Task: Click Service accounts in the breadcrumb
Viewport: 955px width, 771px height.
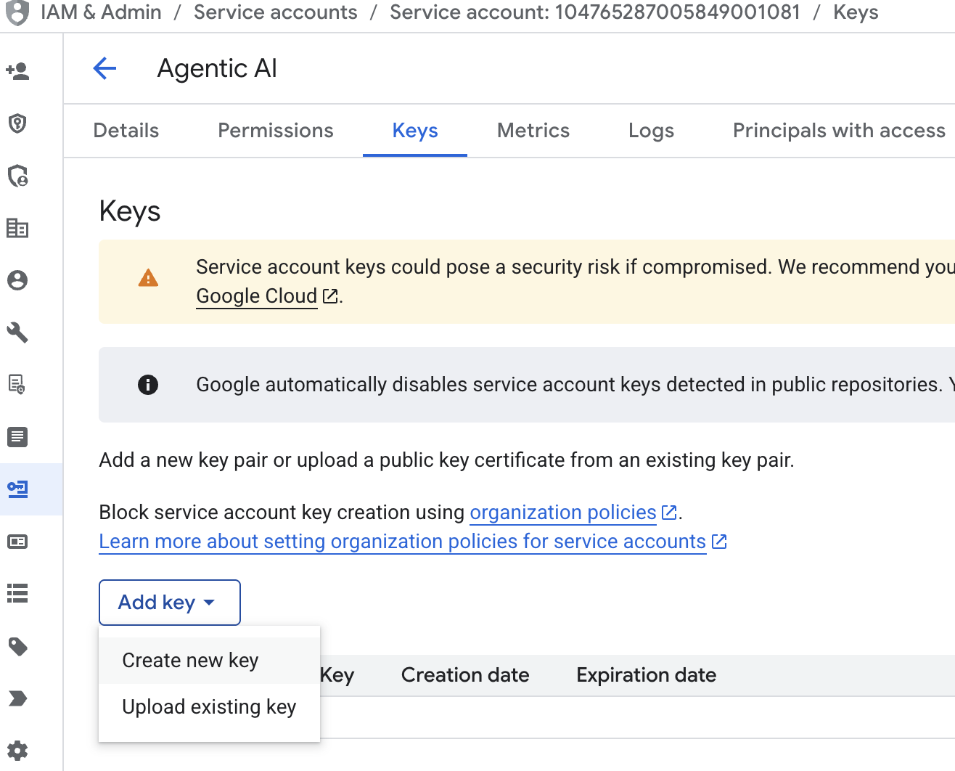Action: tap(276, 12)
